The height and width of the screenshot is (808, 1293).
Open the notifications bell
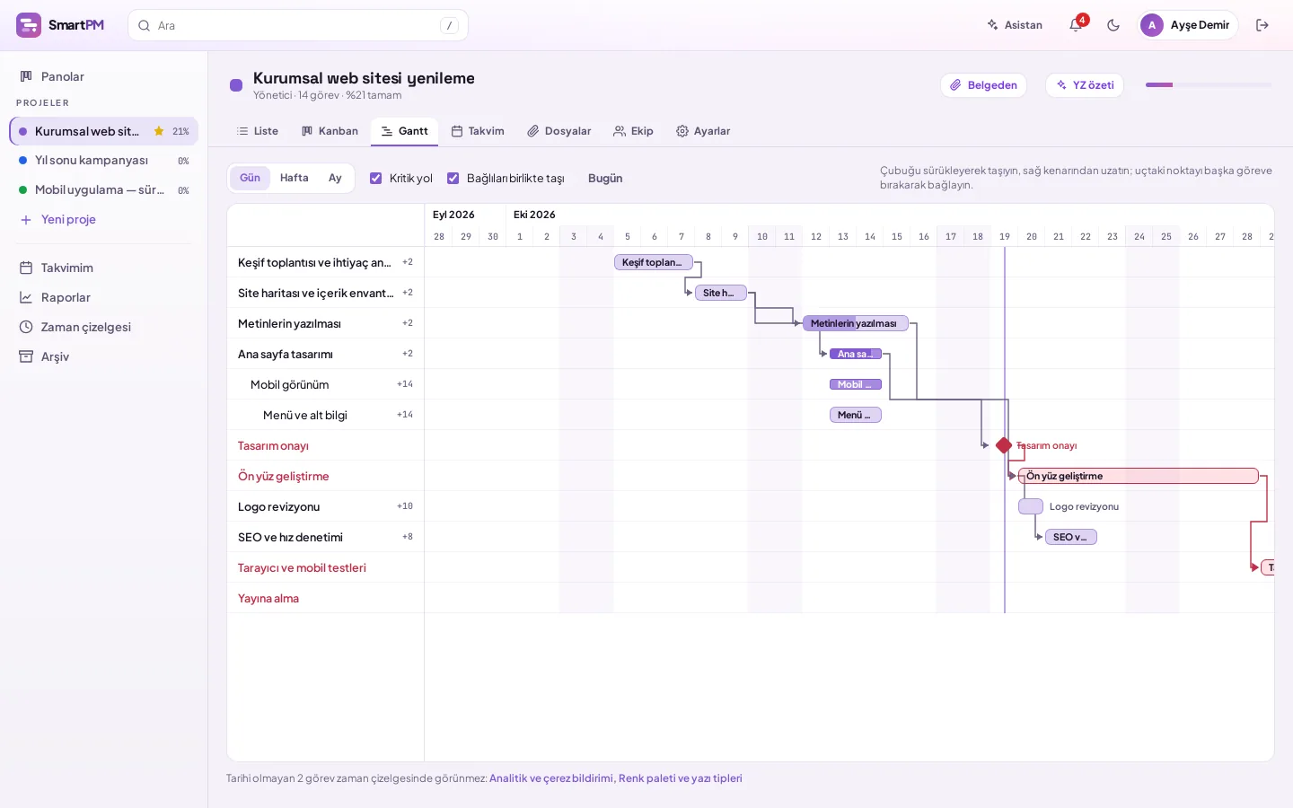pos(1076,25)
